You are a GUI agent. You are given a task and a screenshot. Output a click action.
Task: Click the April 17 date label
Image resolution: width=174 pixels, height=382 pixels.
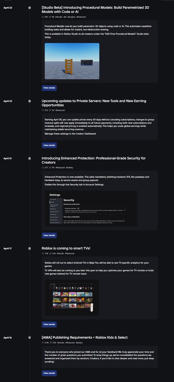point(8,248)
